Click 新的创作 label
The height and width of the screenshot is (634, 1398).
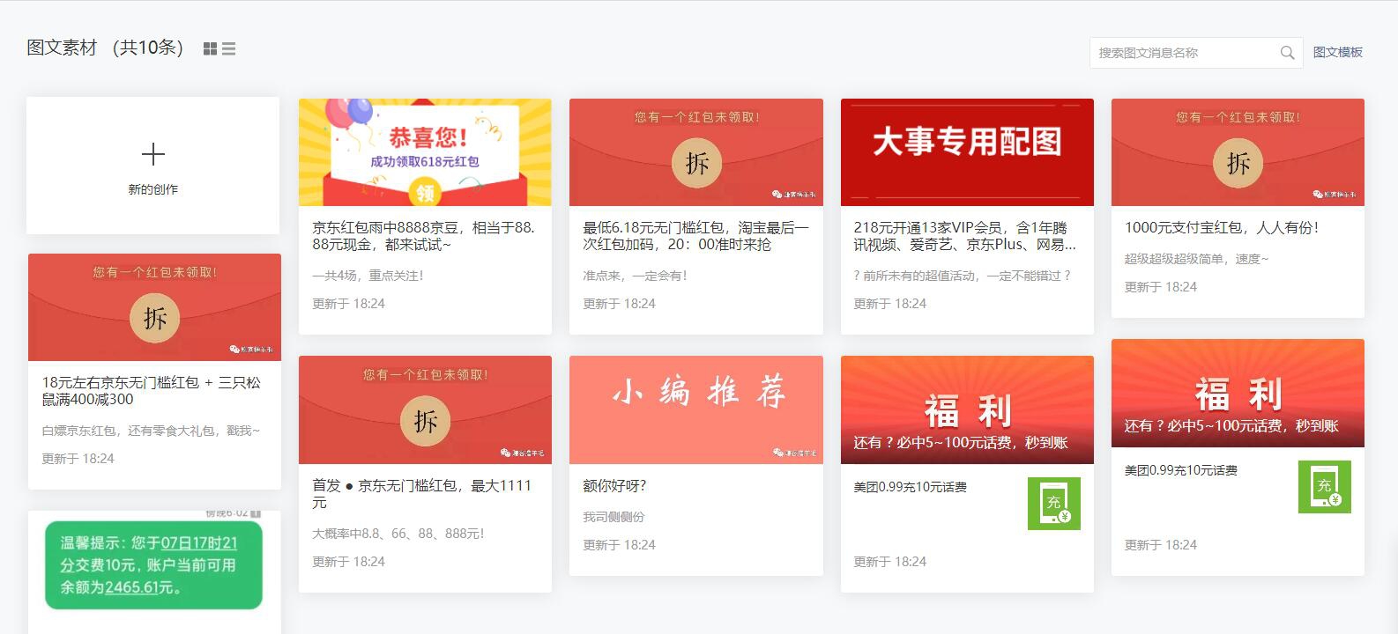153,189
